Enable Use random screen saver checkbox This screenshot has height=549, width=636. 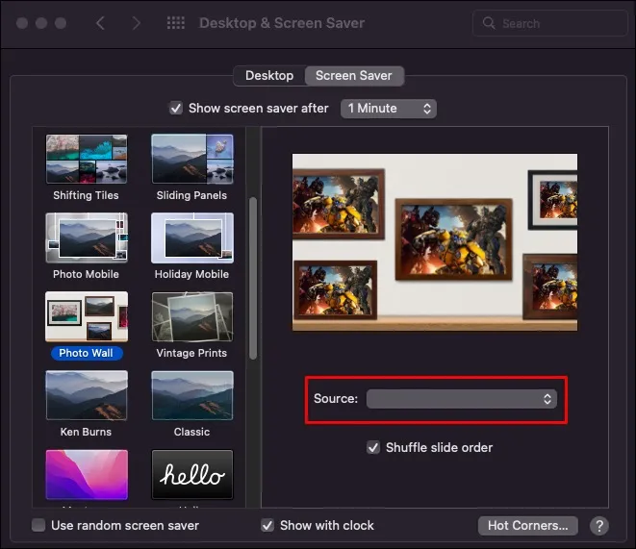[x=38, y=526]
